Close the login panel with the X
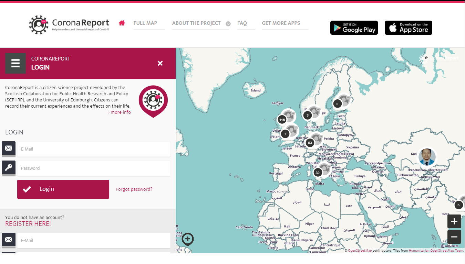The height and width of the screenshot is (264, 465). coord(160,63)
